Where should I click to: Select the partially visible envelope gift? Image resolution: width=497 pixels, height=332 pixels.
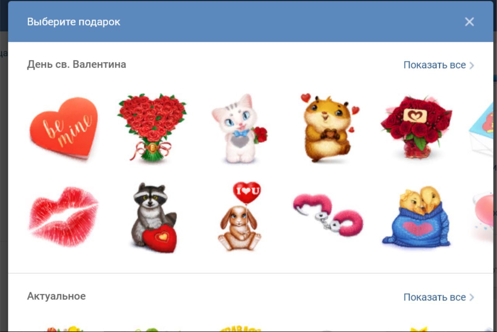pyautogui.click(x=481, y=128)
